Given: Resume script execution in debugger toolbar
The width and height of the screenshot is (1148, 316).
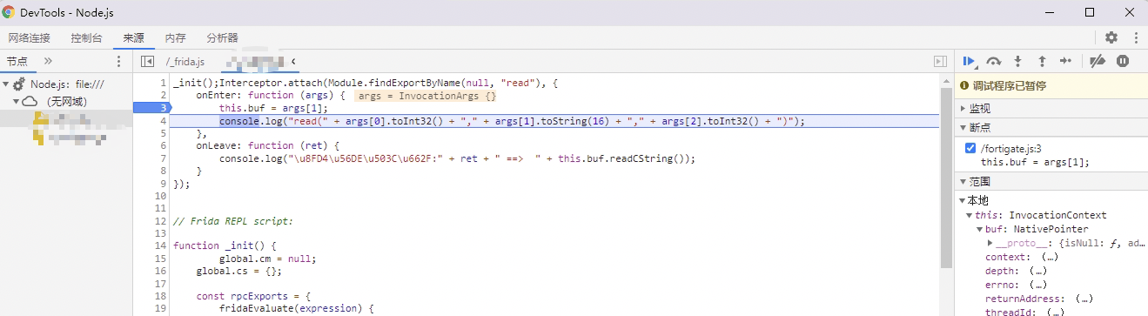Looking at the screenshot, I should coord(970,61).
